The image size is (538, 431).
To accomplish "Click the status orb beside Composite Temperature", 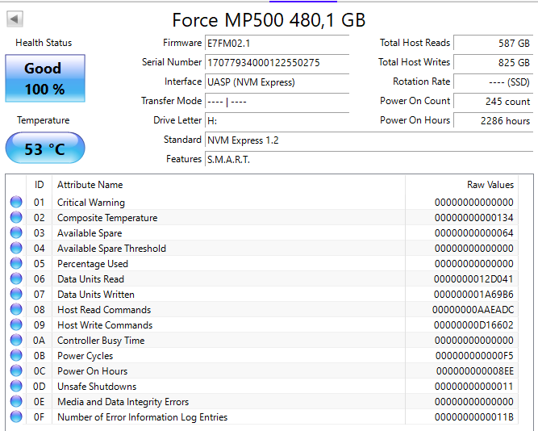I will [x=16, y=218].
